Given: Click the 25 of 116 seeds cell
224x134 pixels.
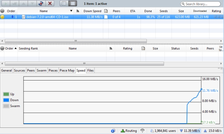Looking at the screenshot, I should point(163,17).
